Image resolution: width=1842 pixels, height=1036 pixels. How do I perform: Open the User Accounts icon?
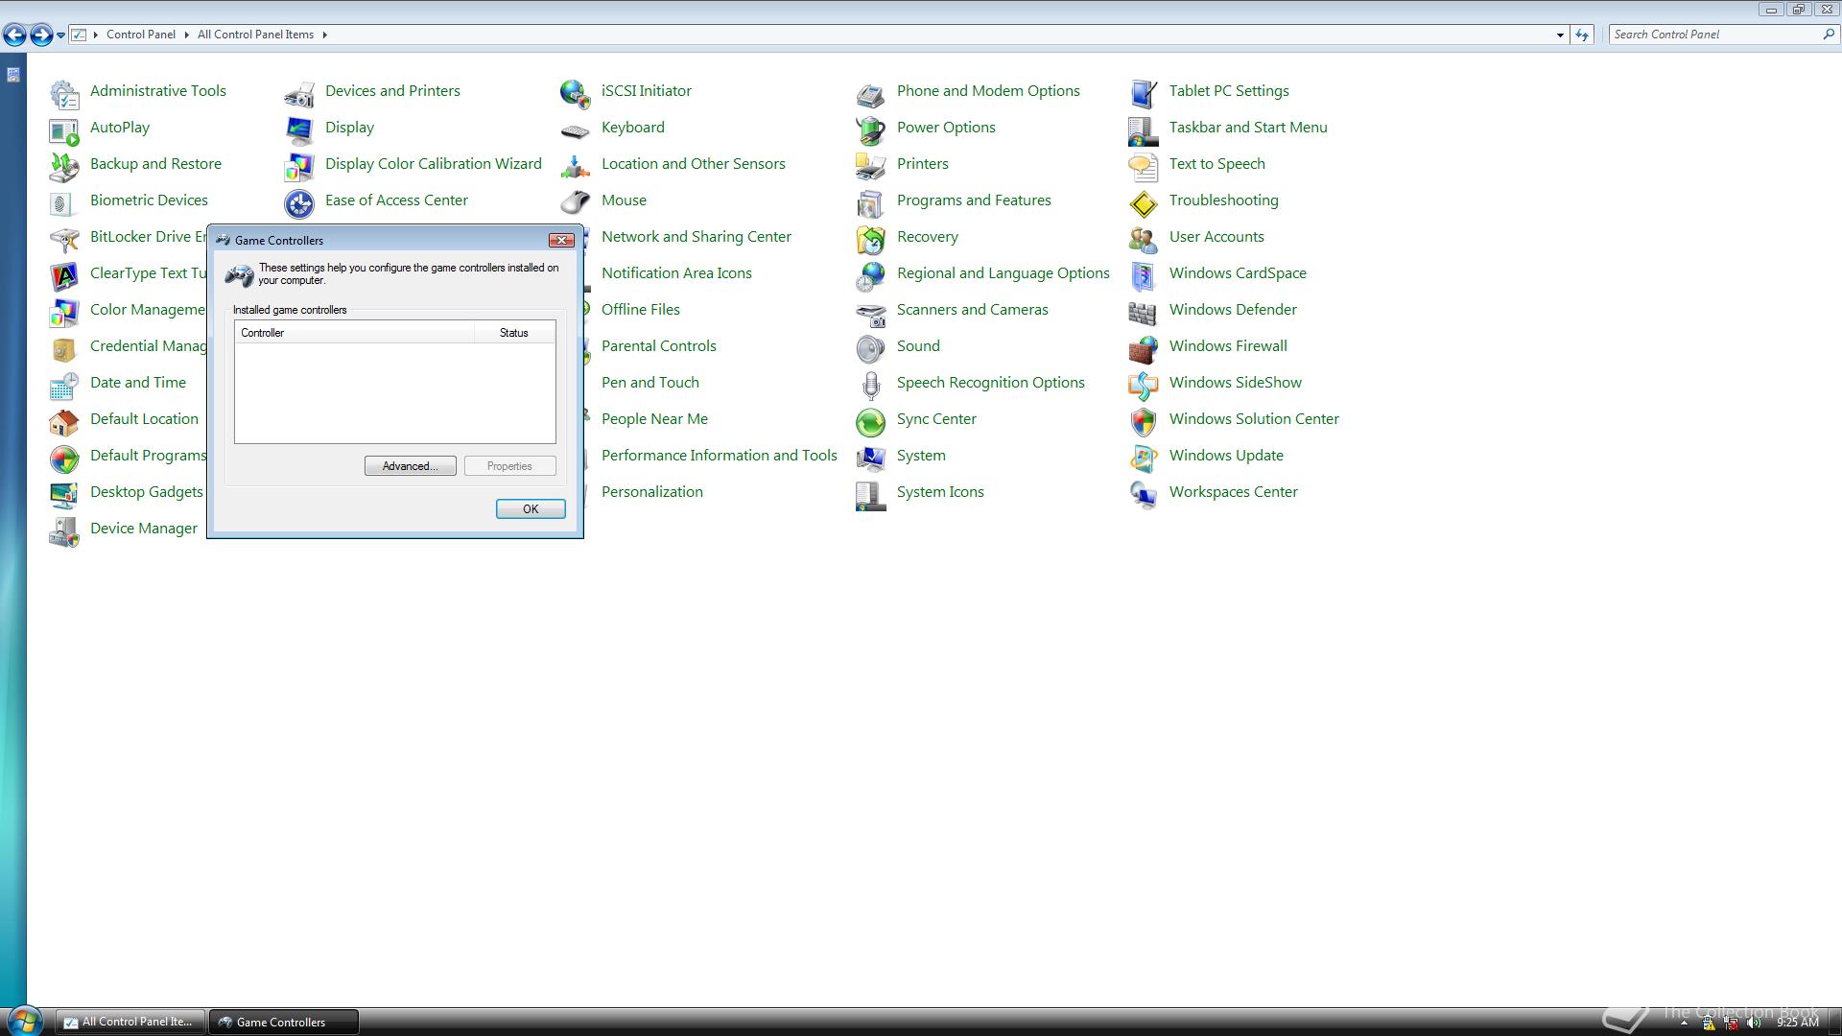pyautogui.click(x=1144, y=239)
